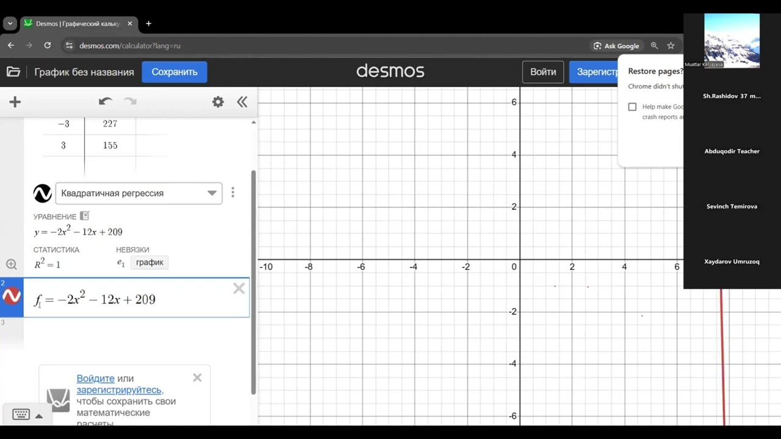
Task: Open a new browser tab
Action: click(148, 24)
